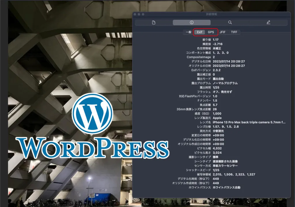Image resolution: width=295 pixels, height=207 pixels.
Task: Switch to the 一般 tab
Action: [x=188, y=32]
